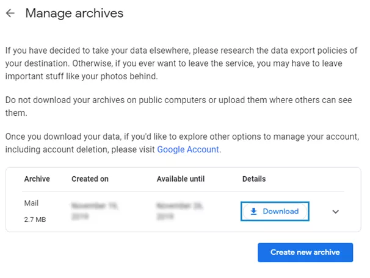370x278 pixels.
Task: Select the Archive column header
Action: [37, 179]
